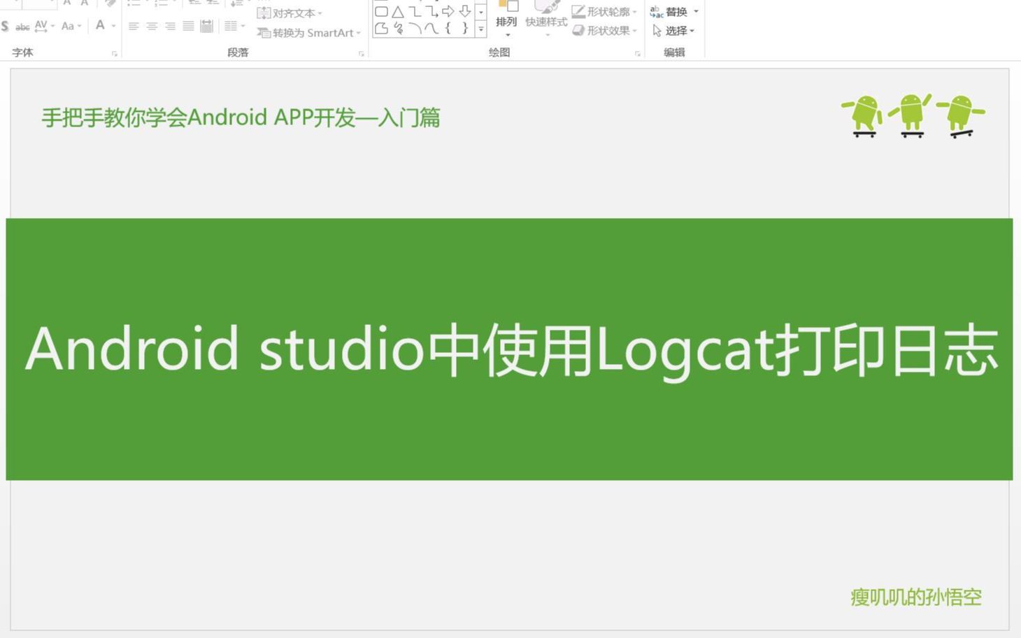Click the slide title text area
The image size is (1021, 638).
pos(511,349)
